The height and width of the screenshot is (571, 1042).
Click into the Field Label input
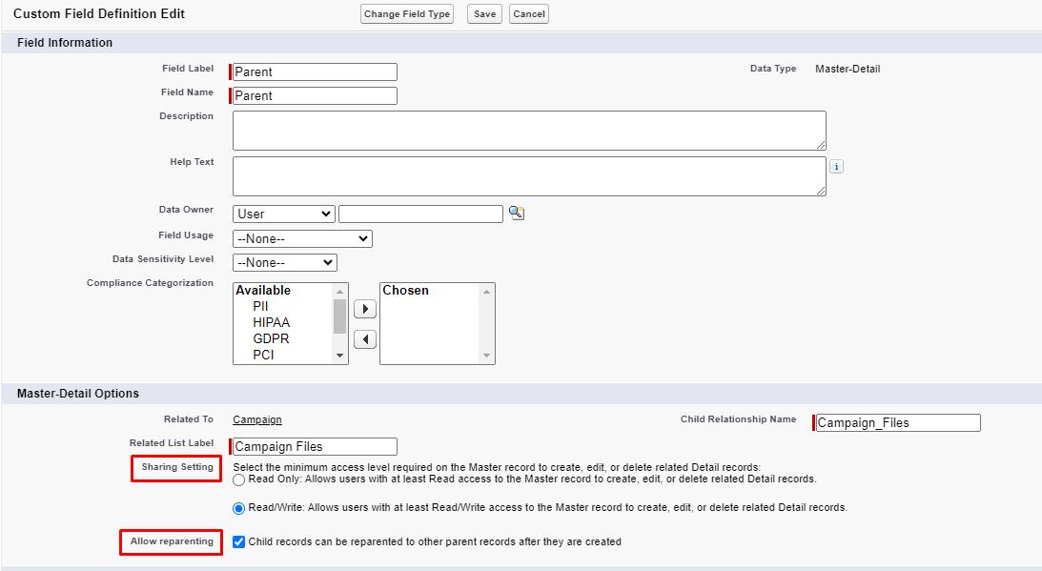[315, 72]
